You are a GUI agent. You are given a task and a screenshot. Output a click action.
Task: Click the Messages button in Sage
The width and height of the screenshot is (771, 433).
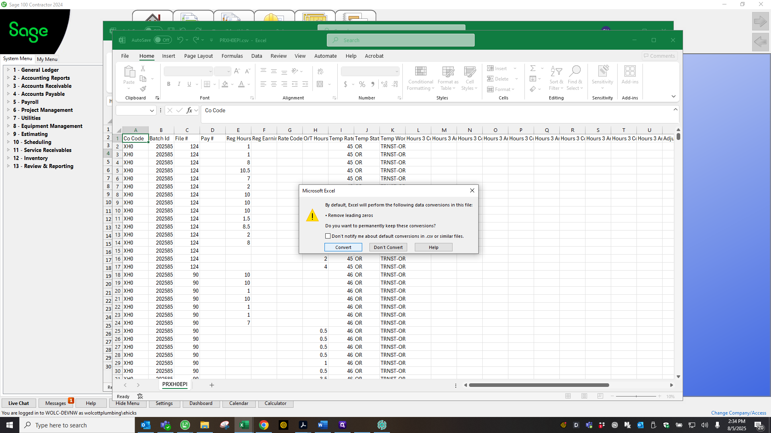coord(55,403)
